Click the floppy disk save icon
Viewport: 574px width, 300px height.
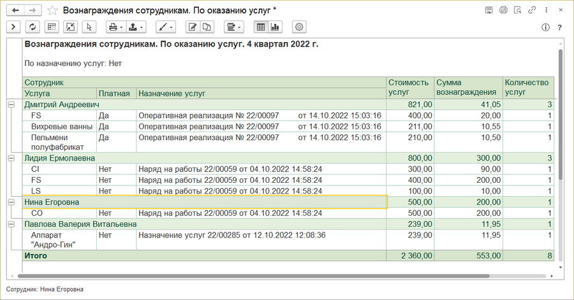coord(489,10)
